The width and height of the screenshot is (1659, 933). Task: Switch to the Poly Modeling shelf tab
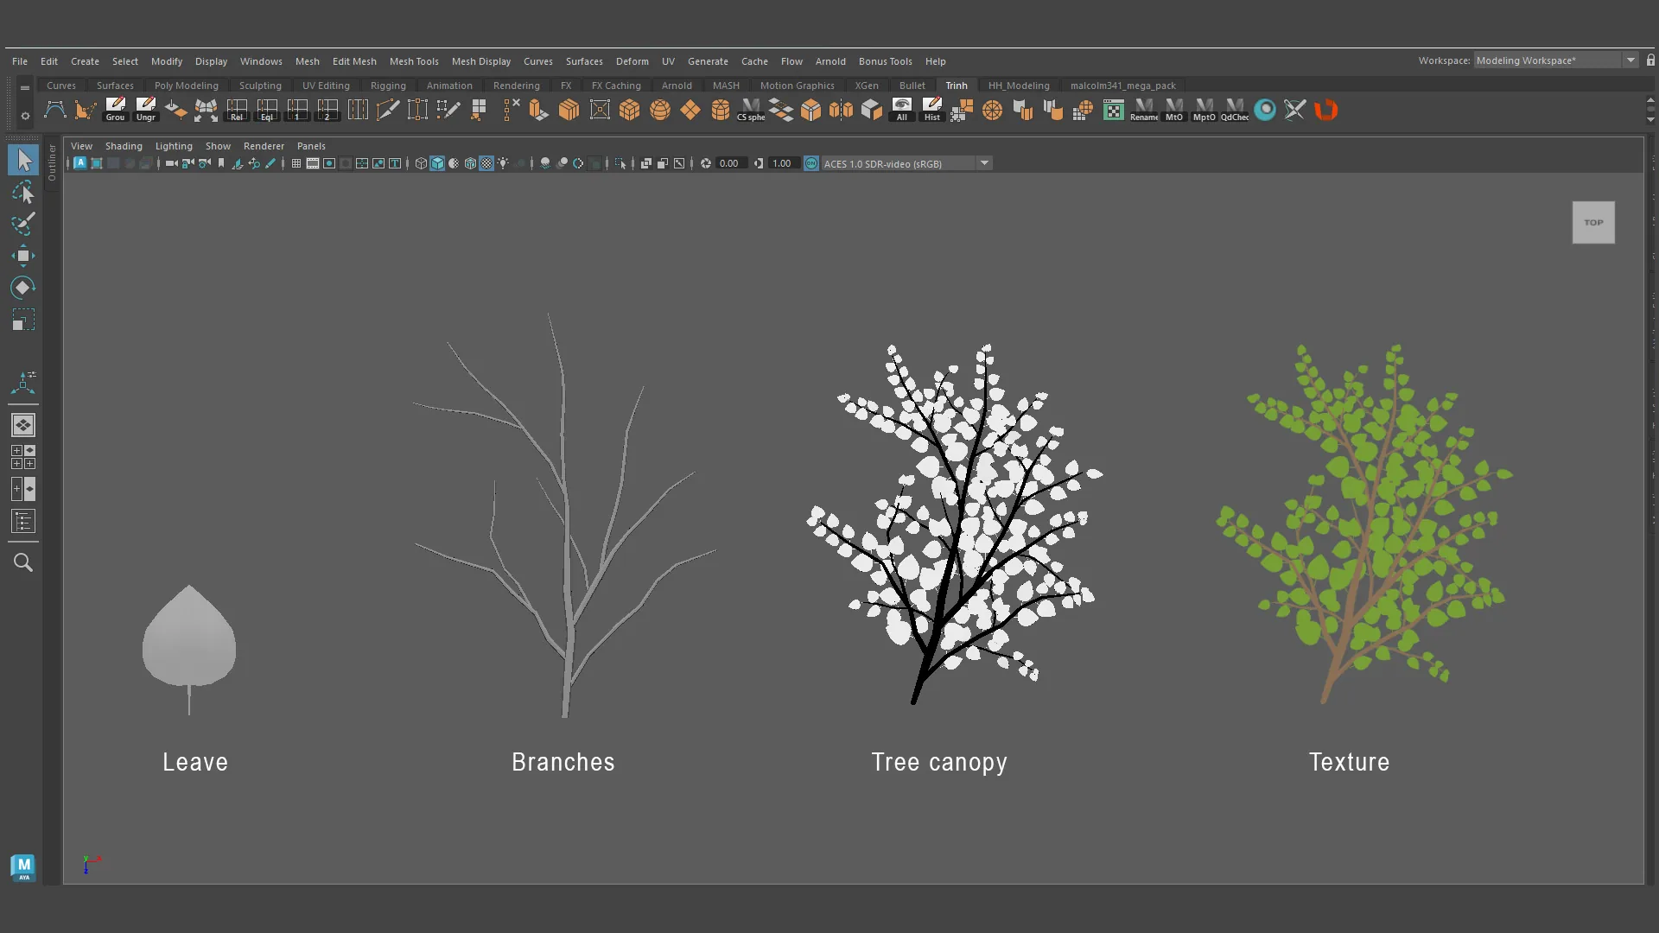(x=186, y=86)
